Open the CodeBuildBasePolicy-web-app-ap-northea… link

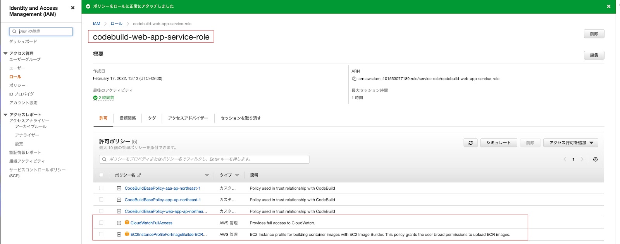[x=166, y=211]
